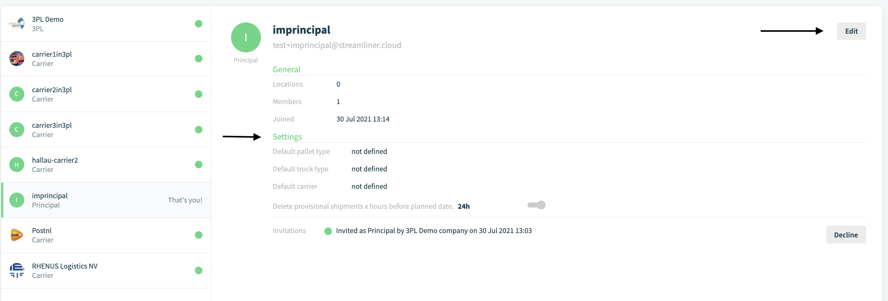The height and width of the screenshot is (301, 888).
Task: Click the status dot beside 3PL Demo
Action: (199, 24)
